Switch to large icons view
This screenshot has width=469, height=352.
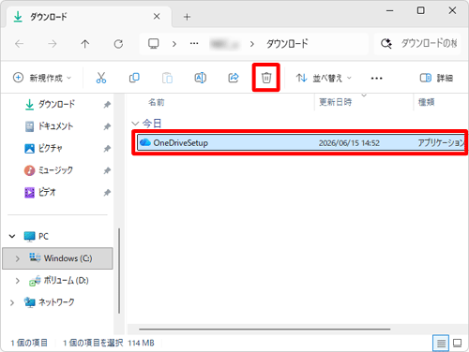[x=457, y=344]
